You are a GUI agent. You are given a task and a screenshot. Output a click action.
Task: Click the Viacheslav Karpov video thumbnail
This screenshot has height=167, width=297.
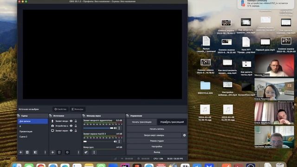(x=274, y=137)
